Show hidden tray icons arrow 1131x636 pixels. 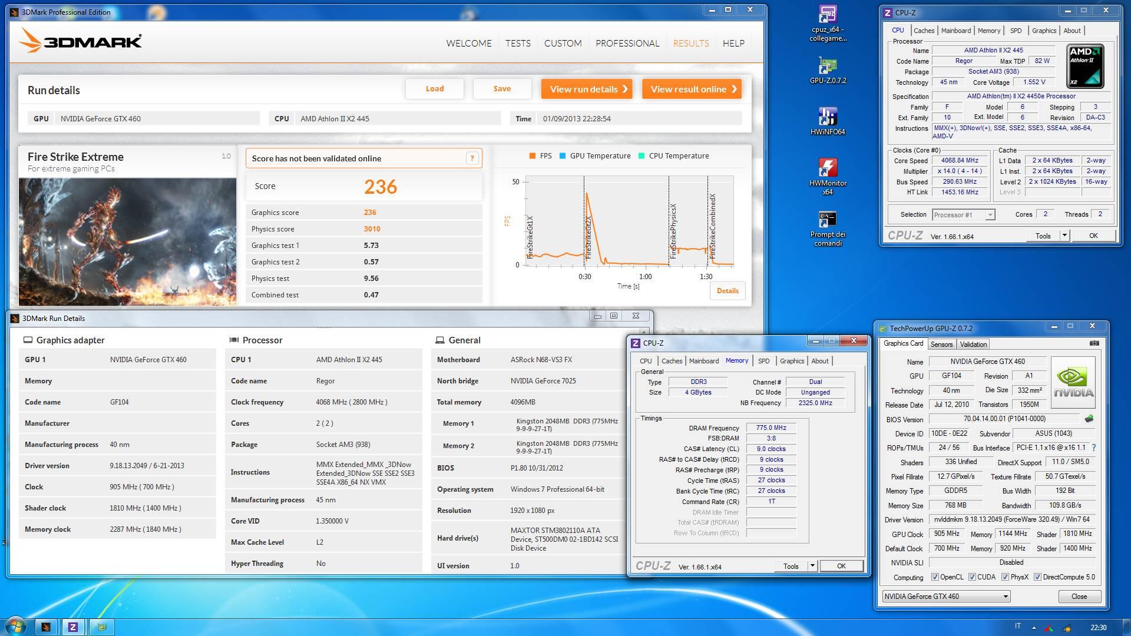pyautogui.click(x=1033, y=627)
